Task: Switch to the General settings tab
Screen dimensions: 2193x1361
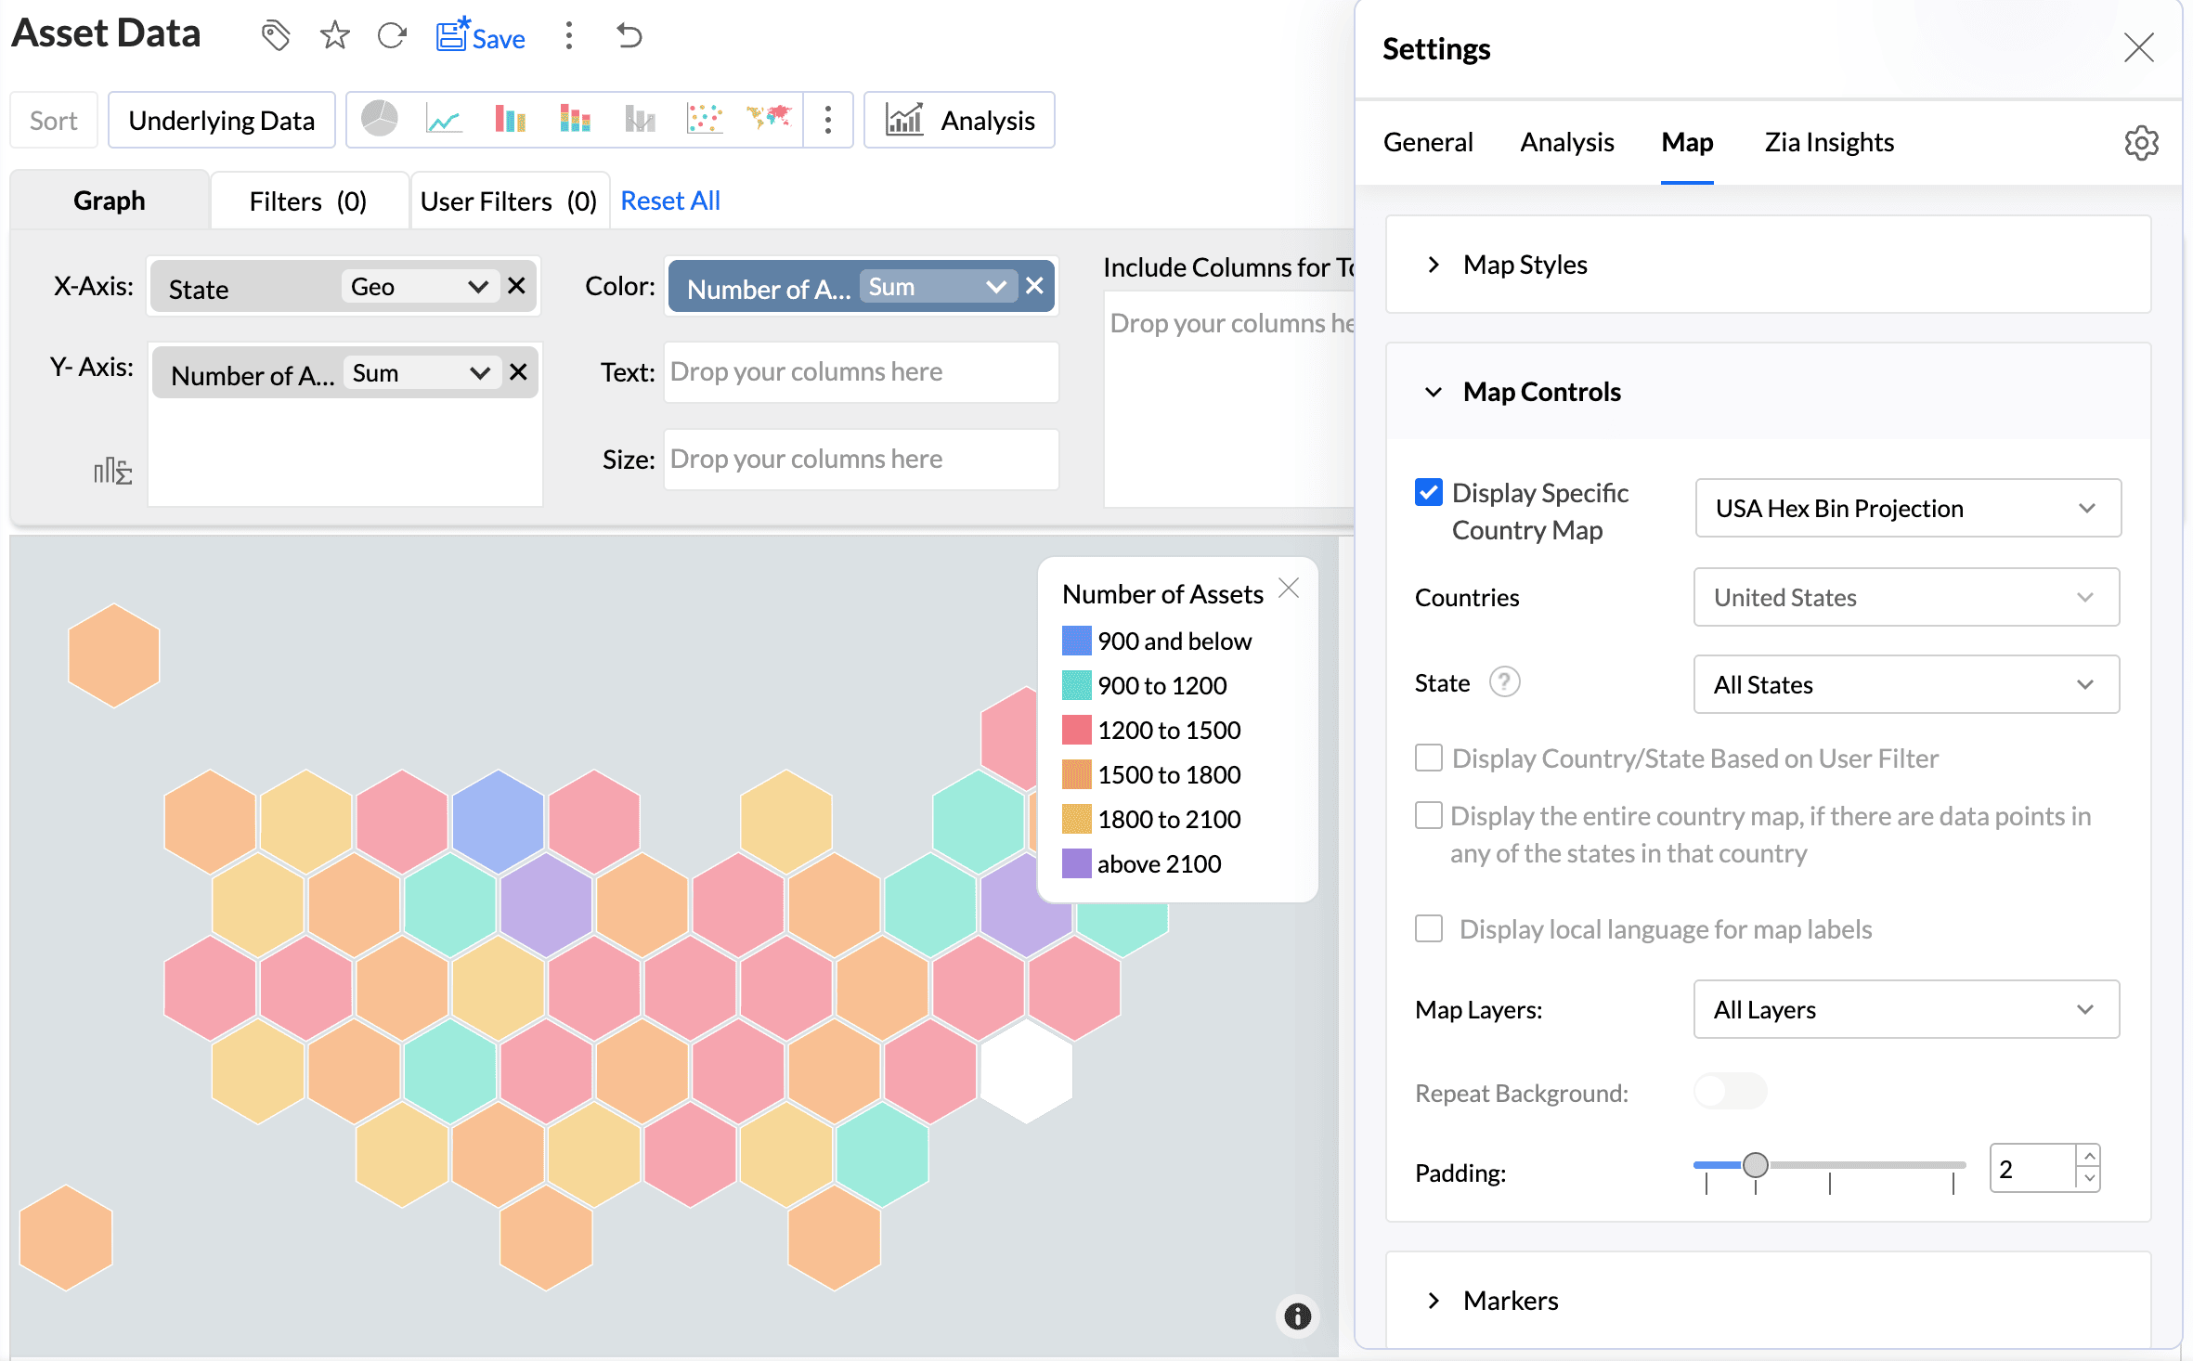Action: pos(1427,142)
